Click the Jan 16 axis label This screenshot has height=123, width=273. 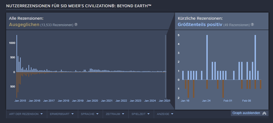pyautogui.click(x=185, y=101)
